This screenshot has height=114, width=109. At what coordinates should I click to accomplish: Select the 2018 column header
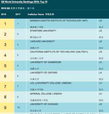coord(4,14)
